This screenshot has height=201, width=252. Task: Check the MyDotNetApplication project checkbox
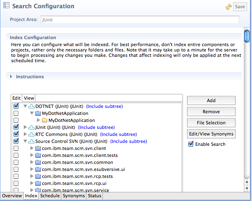16,113
